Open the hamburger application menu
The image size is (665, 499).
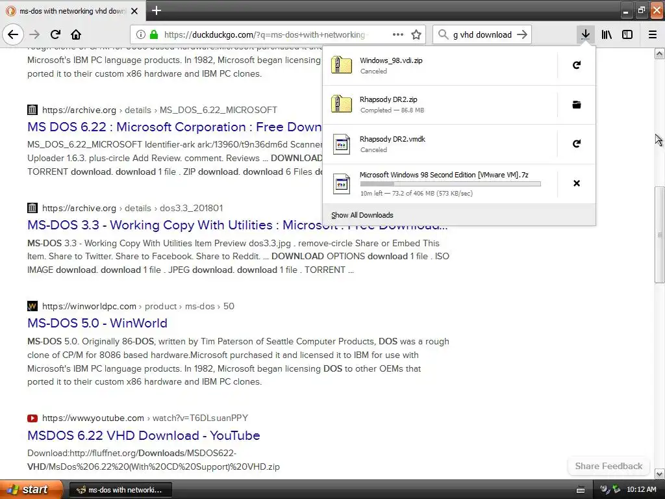pos(653,34)
